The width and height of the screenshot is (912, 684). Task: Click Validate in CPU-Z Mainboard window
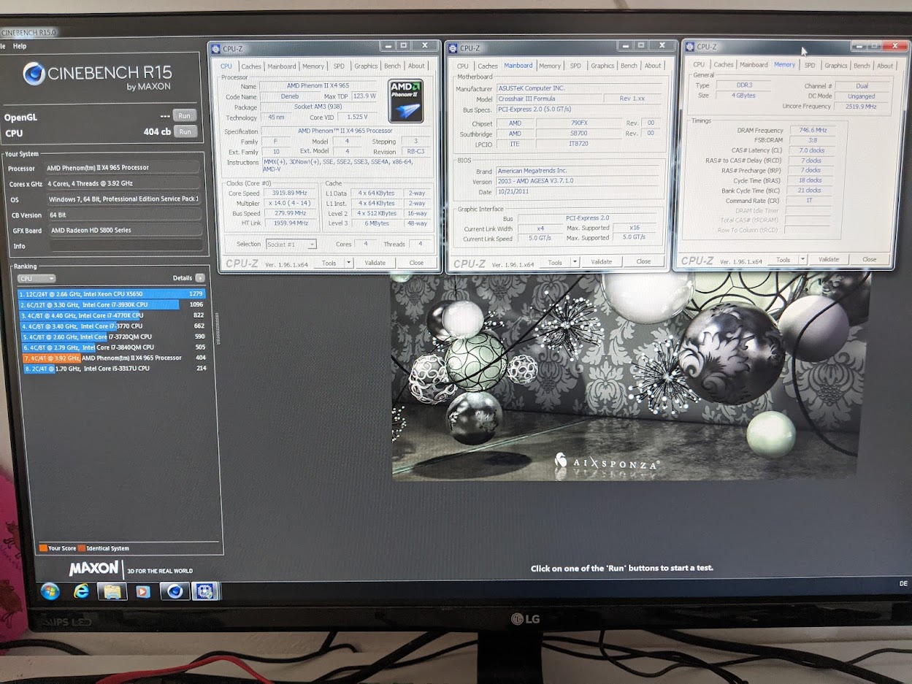pyautogui.click(x=602, y=262)
